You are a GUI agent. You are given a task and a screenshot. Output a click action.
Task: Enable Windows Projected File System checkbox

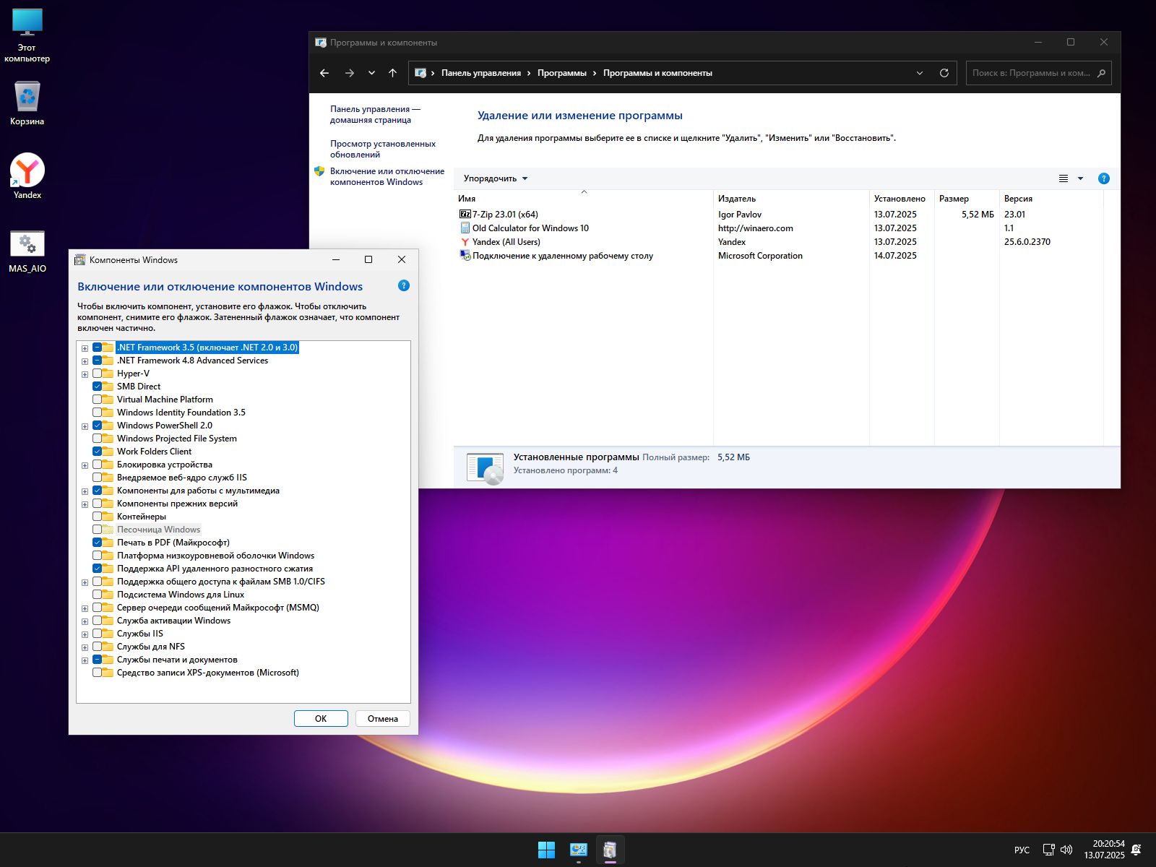[97, 439]
